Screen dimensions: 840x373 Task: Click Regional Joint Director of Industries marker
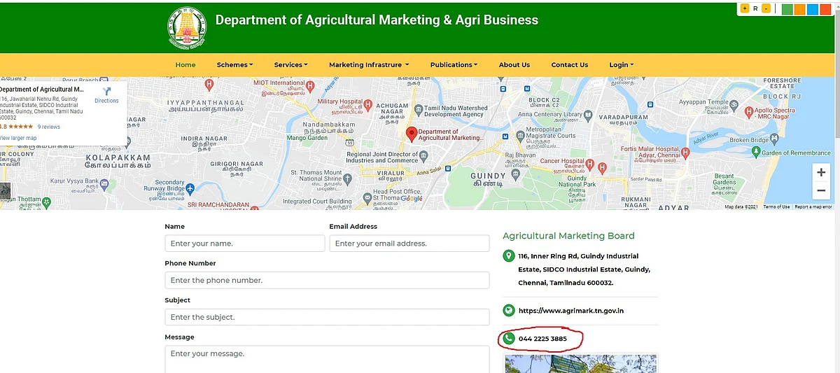tap(423, 155)
